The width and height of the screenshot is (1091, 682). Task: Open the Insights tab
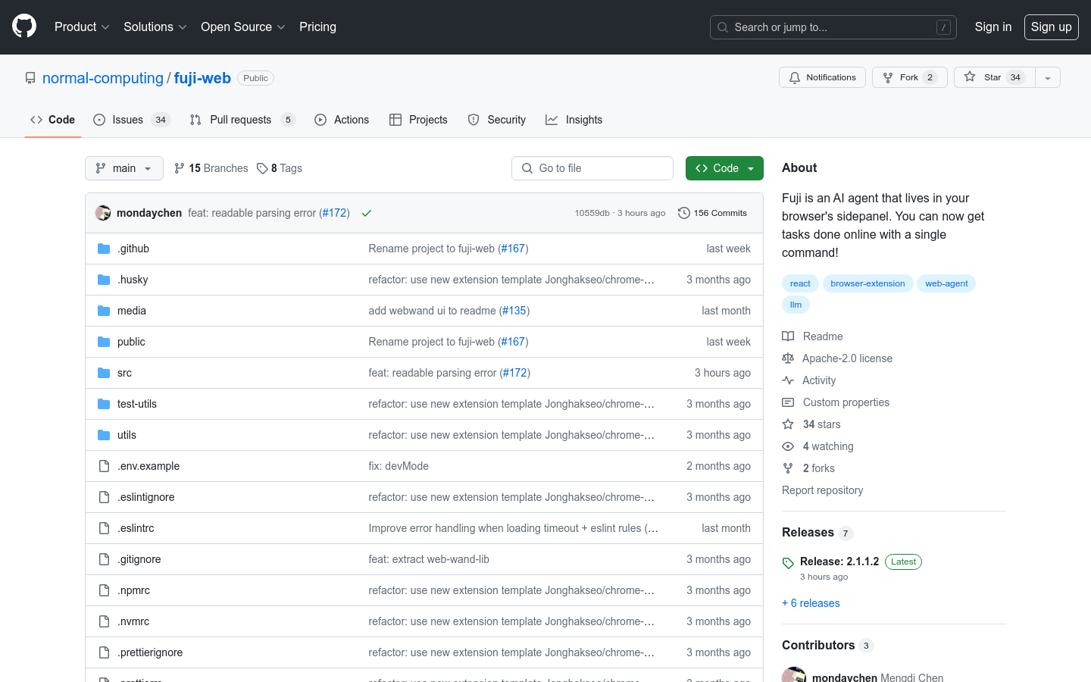(x=574, y=120)
